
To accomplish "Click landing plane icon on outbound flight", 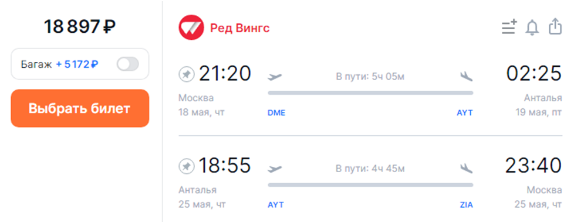I will pyautogui.click(x=467, y=76).
